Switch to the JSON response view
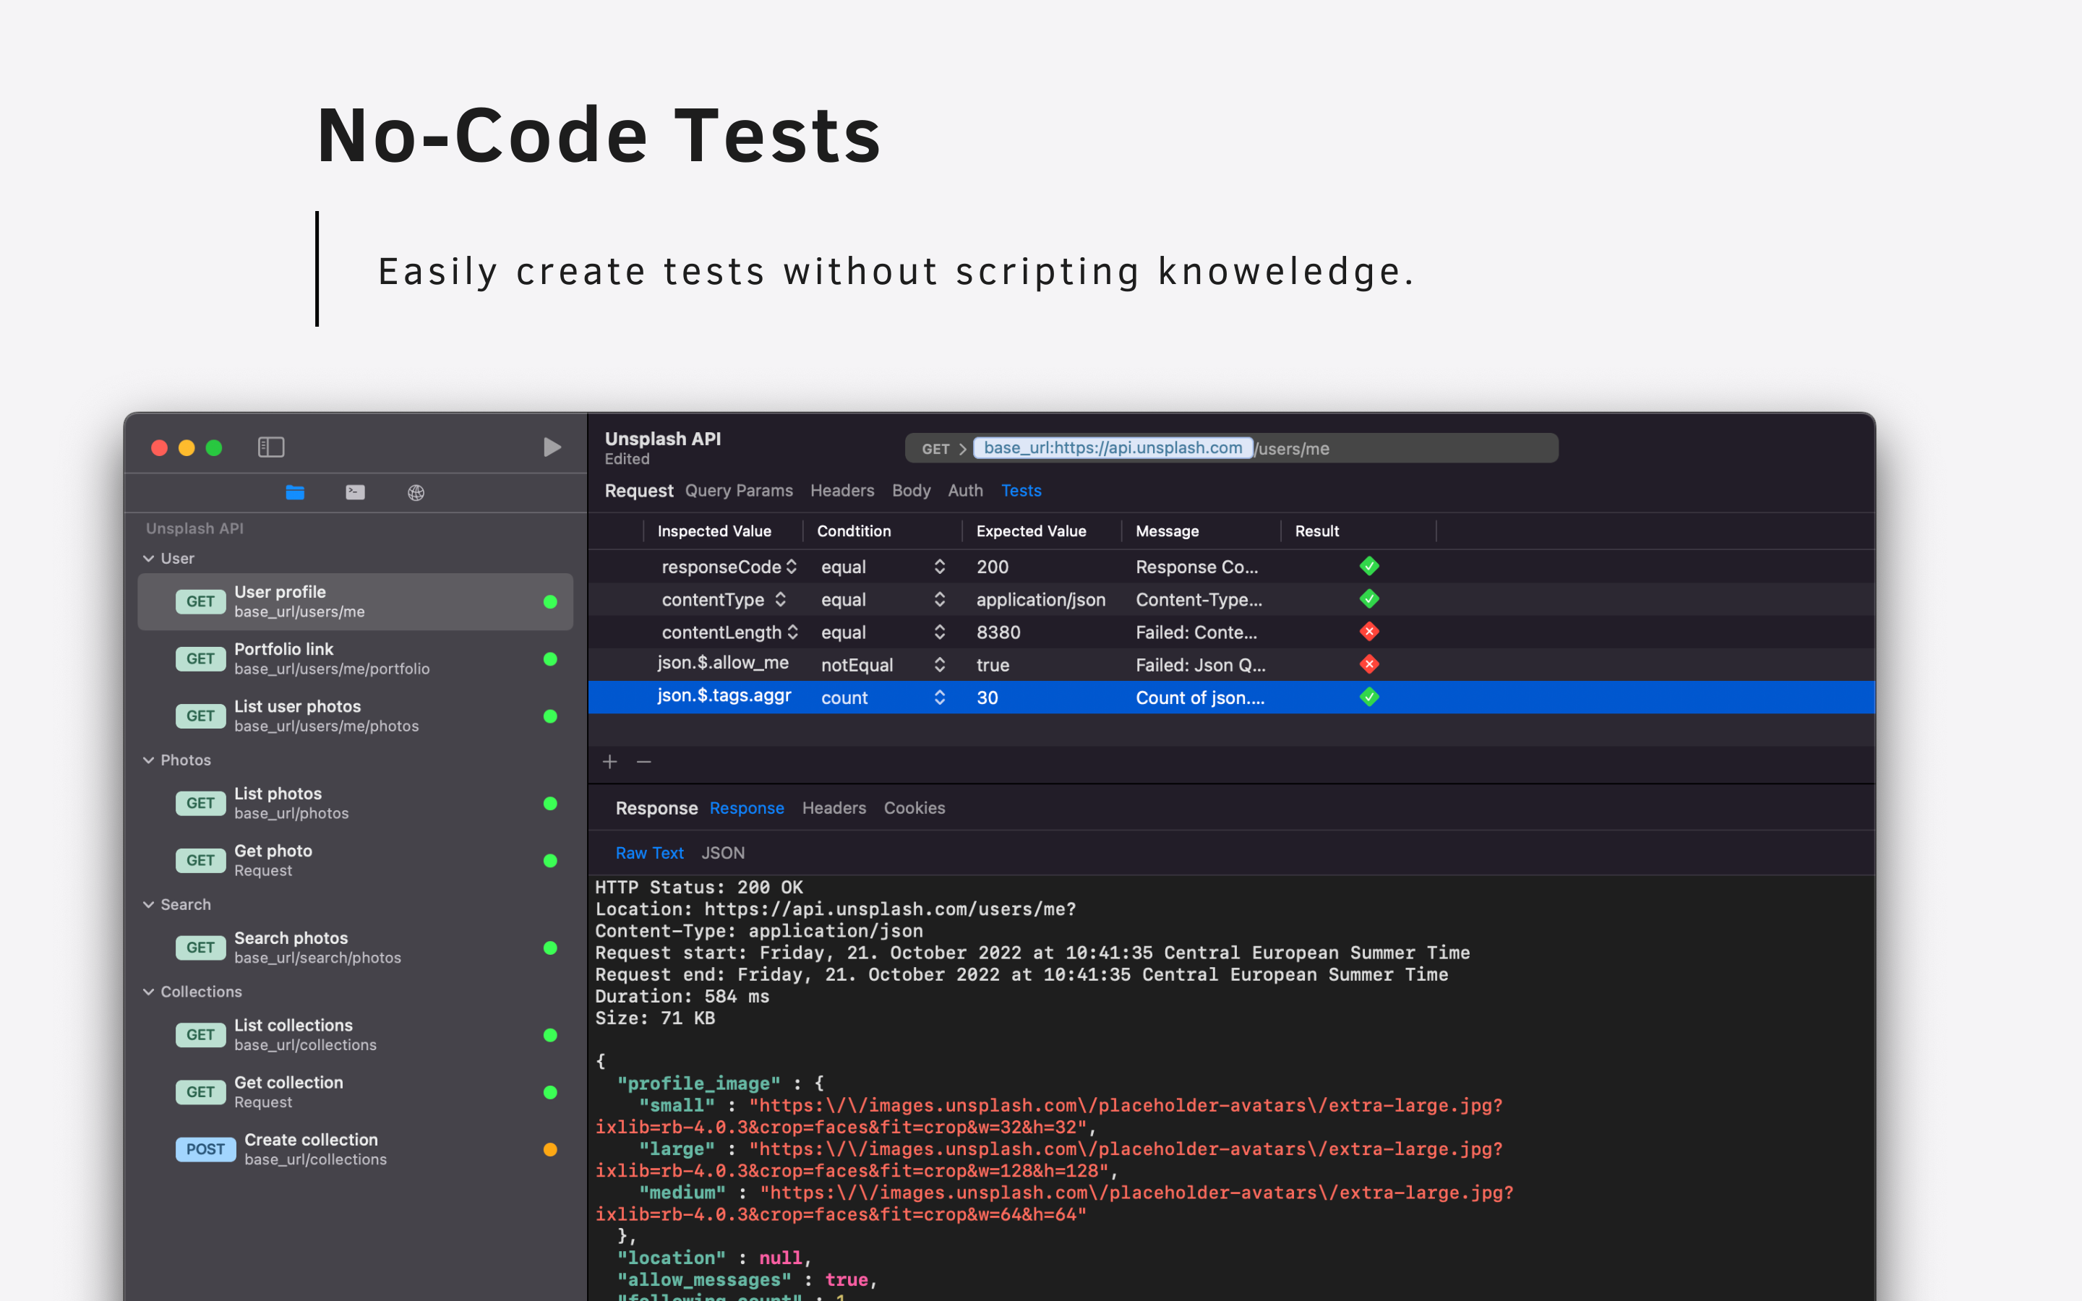Screen dimensions: 2082x1301 point(723,853)
